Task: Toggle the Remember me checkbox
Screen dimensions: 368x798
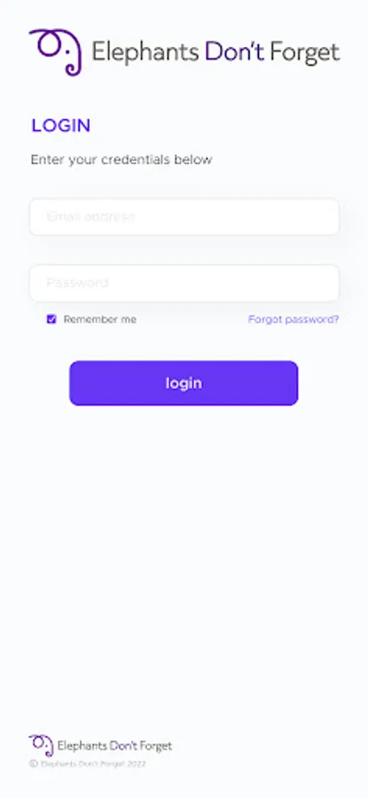Action: (51, 319)
